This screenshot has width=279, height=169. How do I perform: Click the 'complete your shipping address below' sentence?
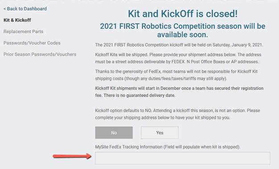point(163,117)
